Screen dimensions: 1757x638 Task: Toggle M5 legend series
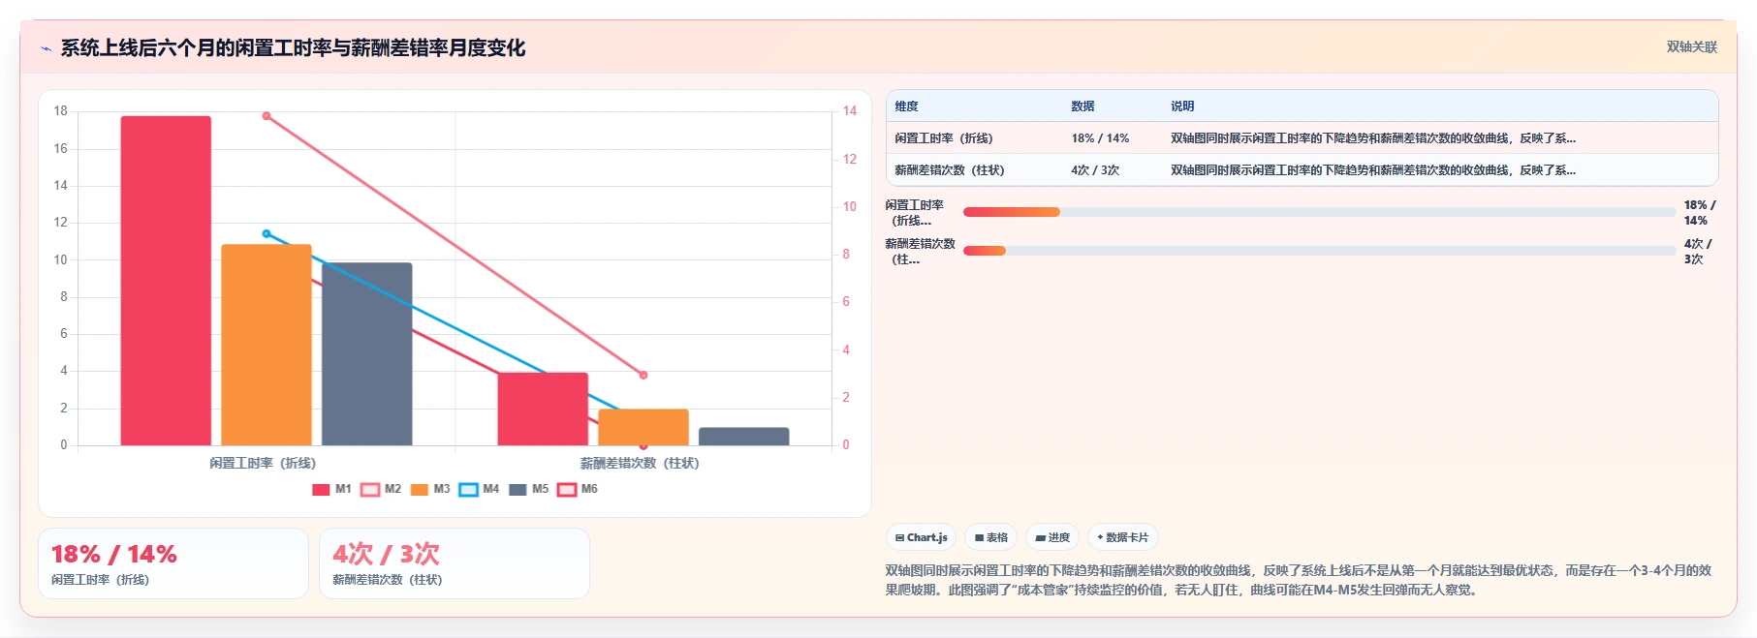click(x=529, y=489)
